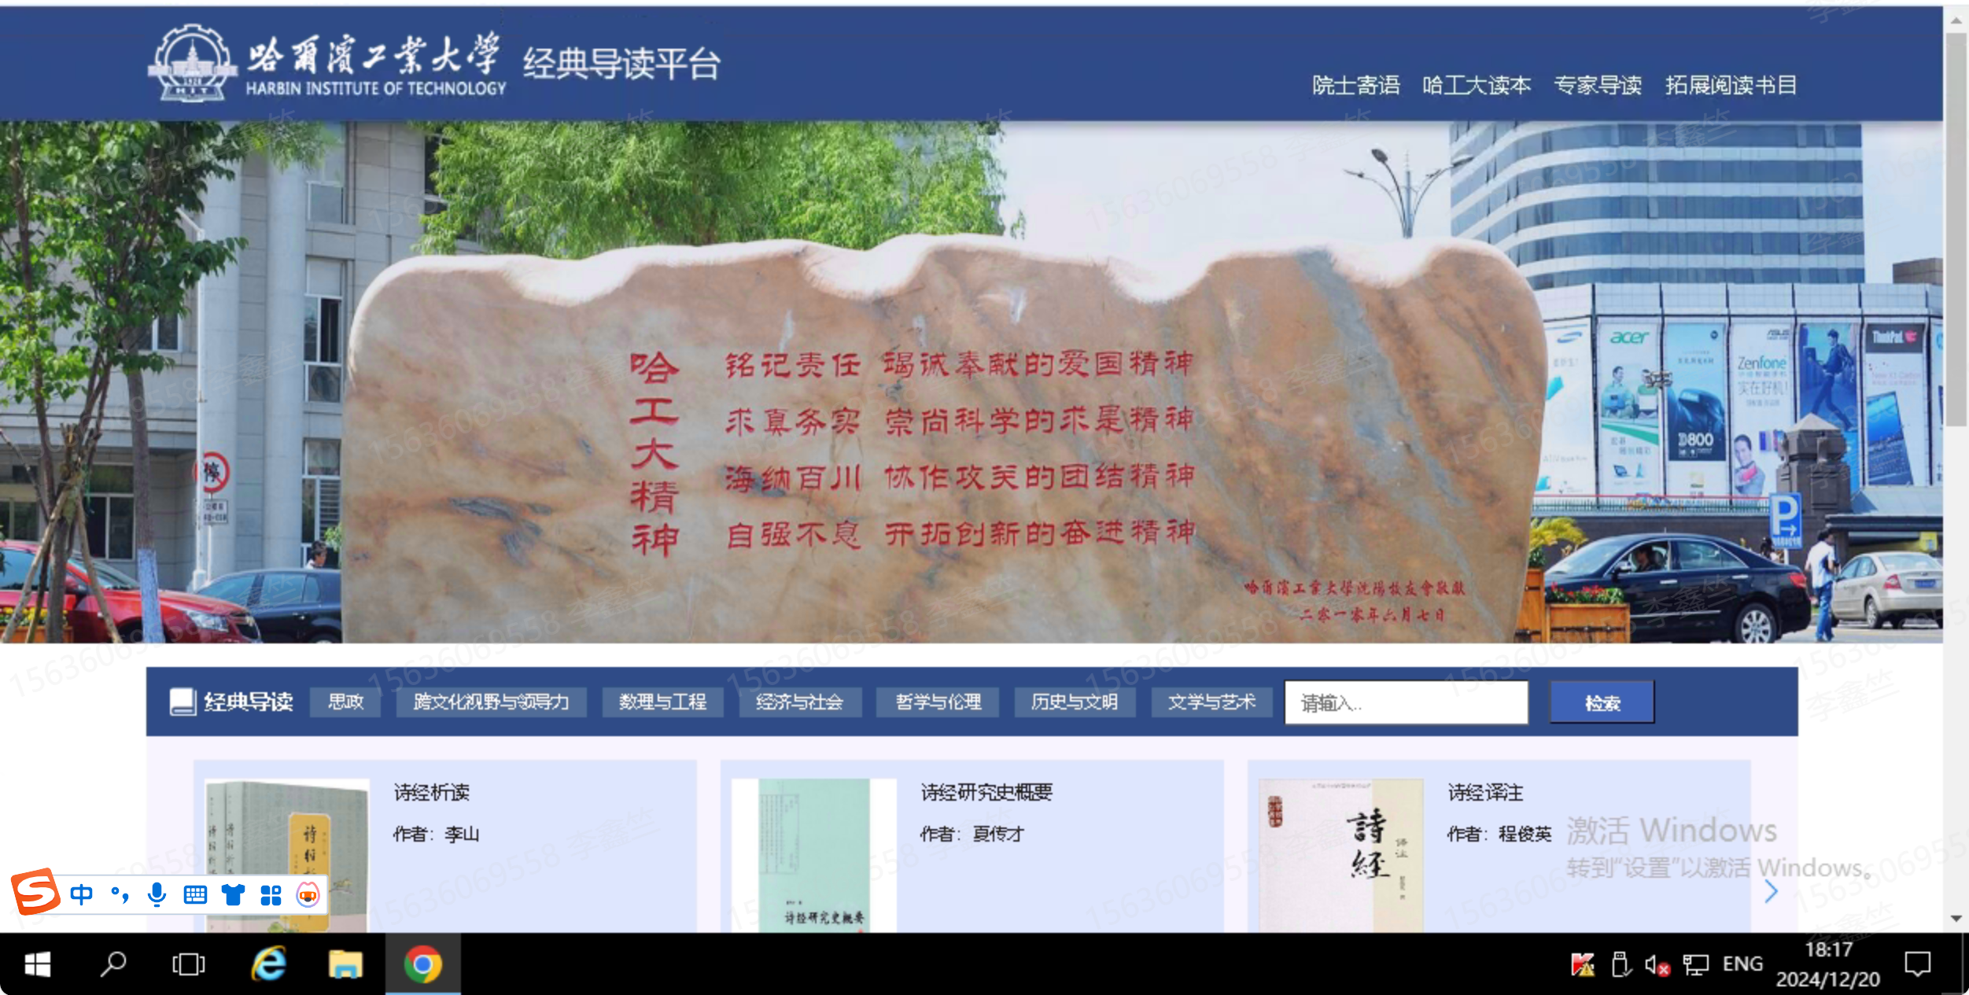Toggle Chinese punctuation mode on IME bar
1969x995 pixels.
pyautogui.click(x=120, y=894)
